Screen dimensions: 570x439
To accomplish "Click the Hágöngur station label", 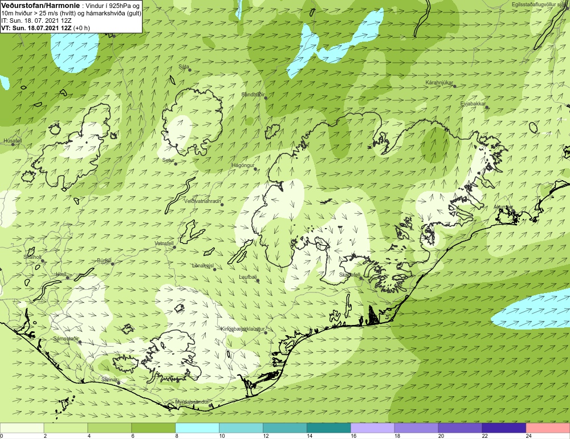I will click(243, 165).
